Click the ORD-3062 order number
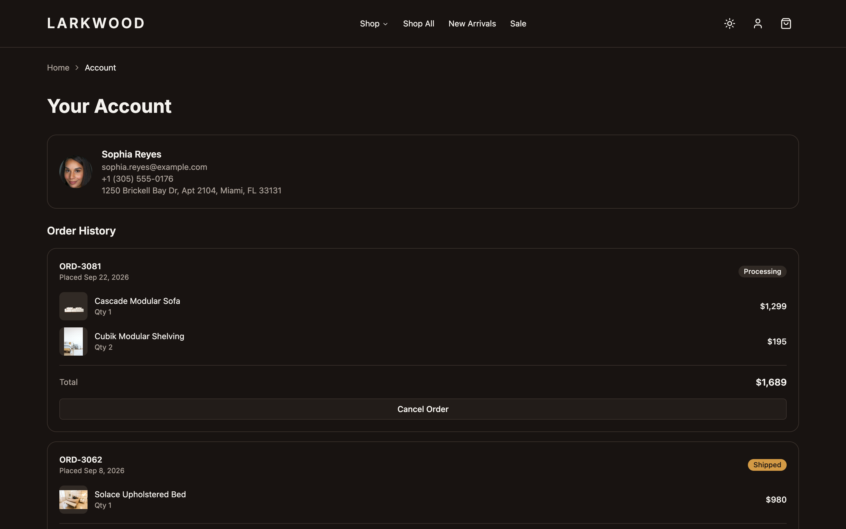The width and height of the screenshot is (846, 529). pos(81,460)
